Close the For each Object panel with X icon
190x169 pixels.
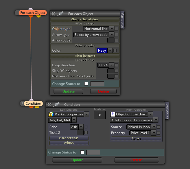[53, 14]
